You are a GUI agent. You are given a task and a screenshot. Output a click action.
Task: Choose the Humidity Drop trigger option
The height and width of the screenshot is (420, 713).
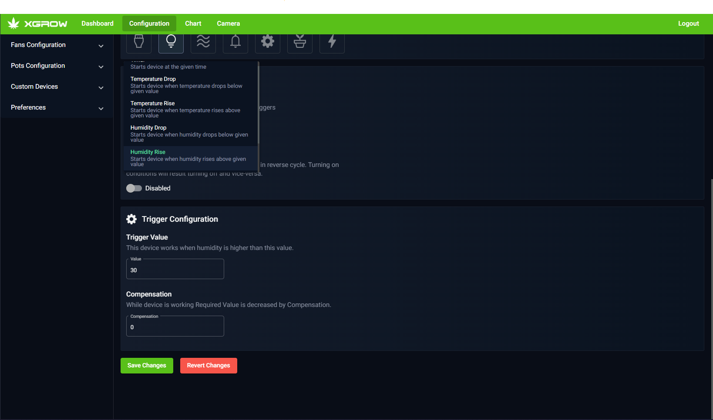pos(191,134)
